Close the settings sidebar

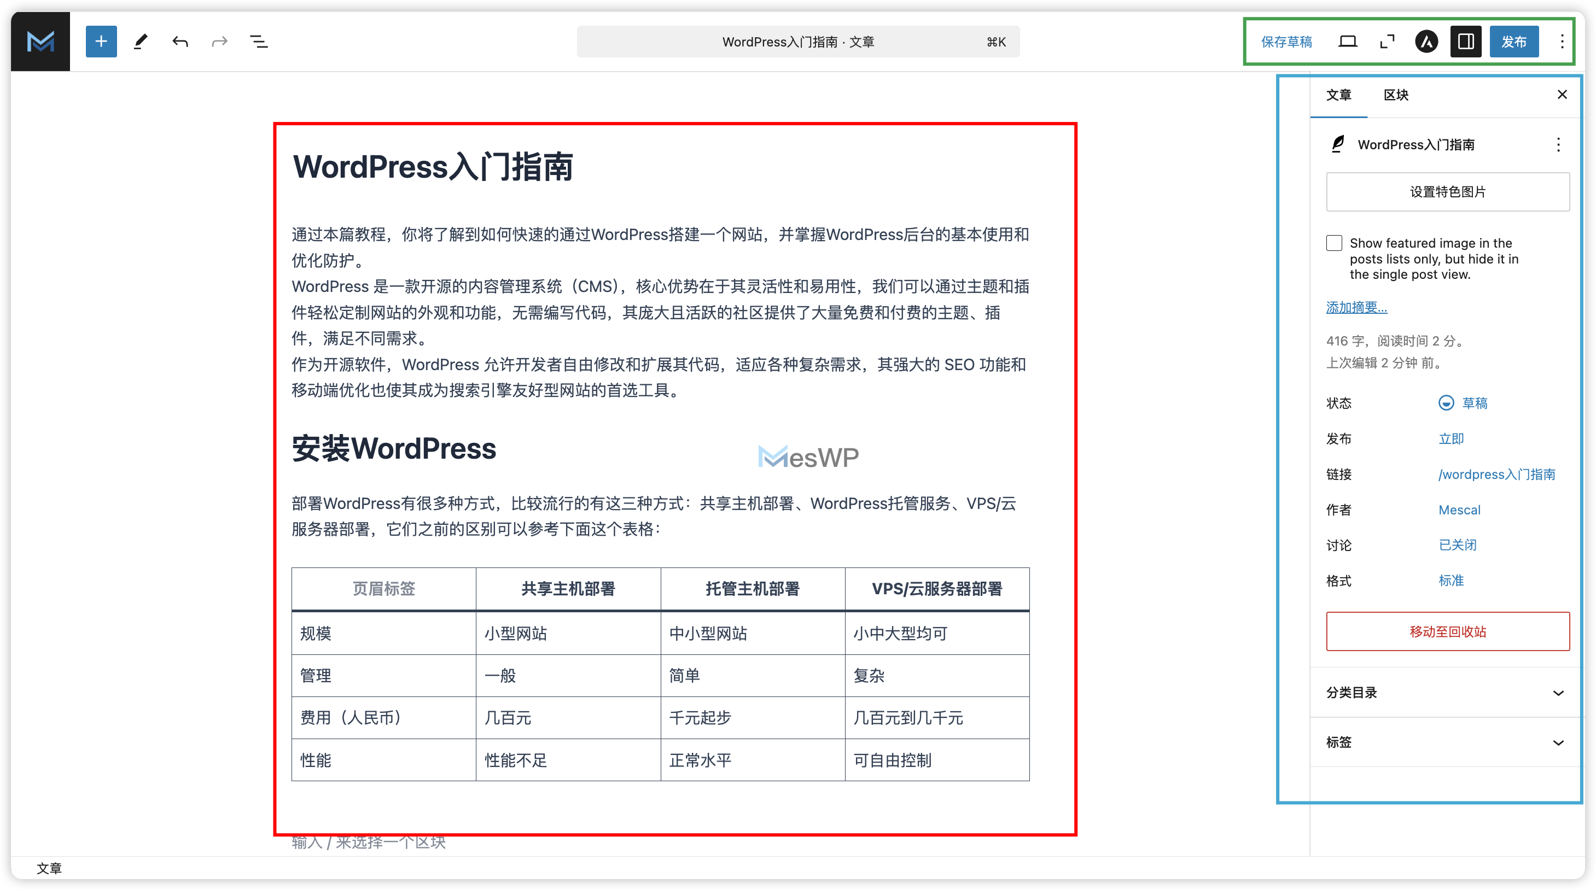(1562, 94)
